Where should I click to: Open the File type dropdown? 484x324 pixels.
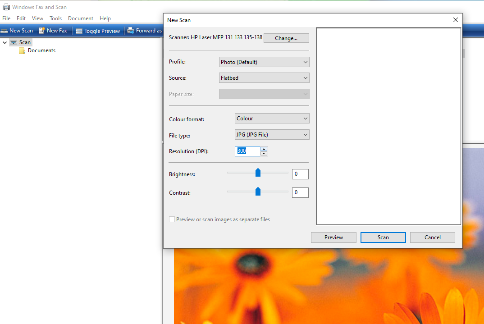coord(272,135)
